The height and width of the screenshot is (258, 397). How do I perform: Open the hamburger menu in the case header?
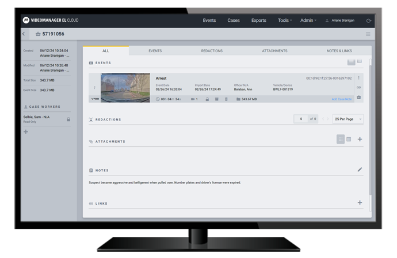point(368,34)
